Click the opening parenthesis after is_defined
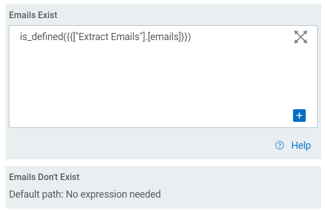 pyautogui.click(x=65, y=37)
